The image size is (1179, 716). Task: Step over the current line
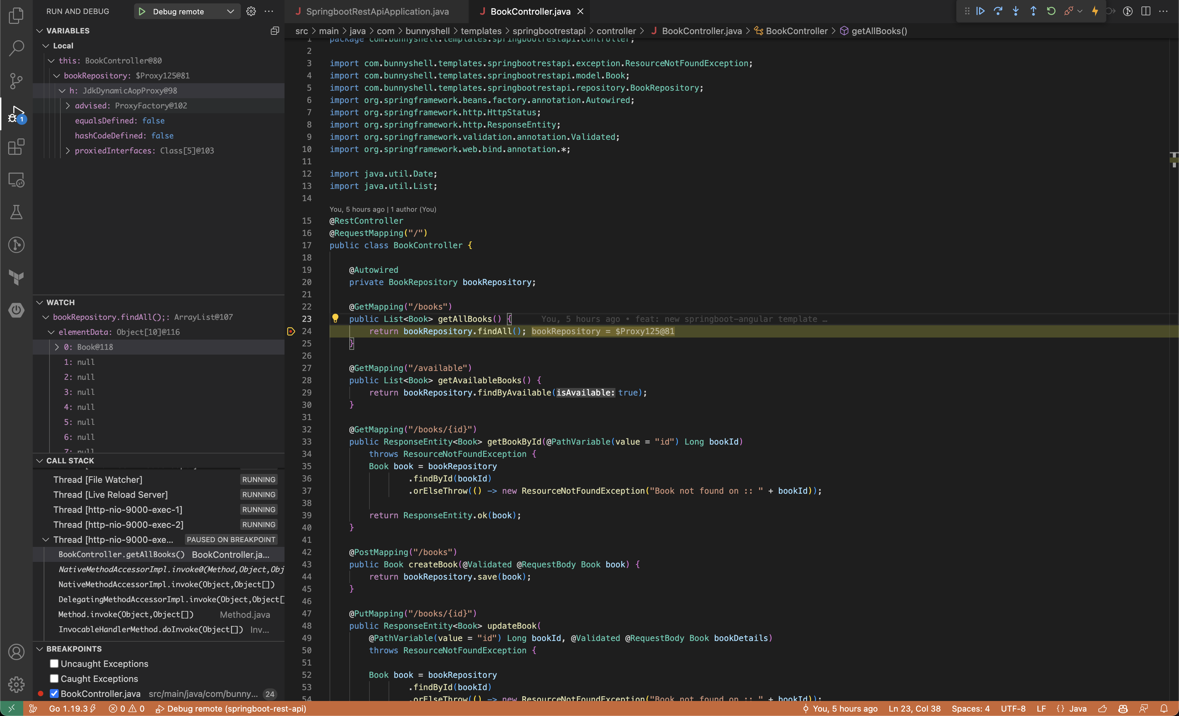point(998,11)
